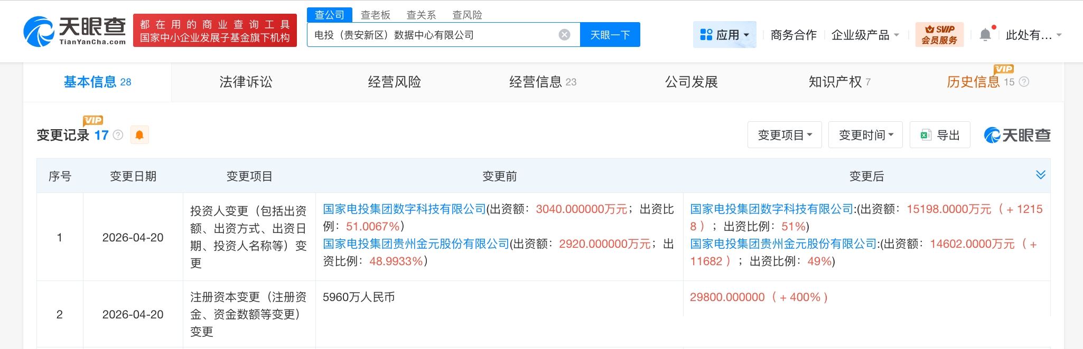
Task: Open 国家电投集团贵州金元股份有限公司 link in 变更后
Action: tap(783, 244)
